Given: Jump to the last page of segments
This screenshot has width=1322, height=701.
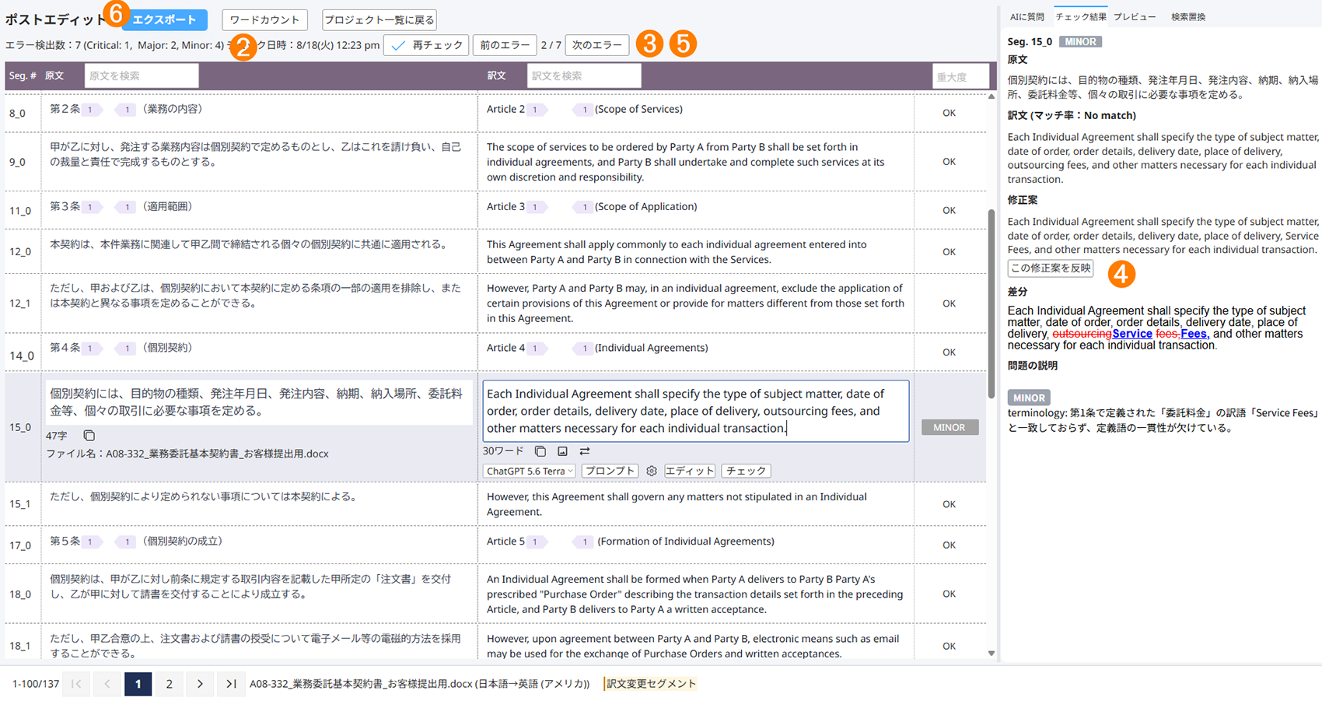Looking at the screenshot, I should 231,684.
